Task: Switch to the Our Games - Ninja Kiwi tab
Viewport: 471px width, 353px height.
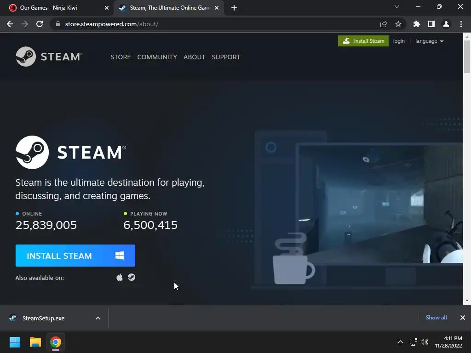Action: tap(59, 8)
